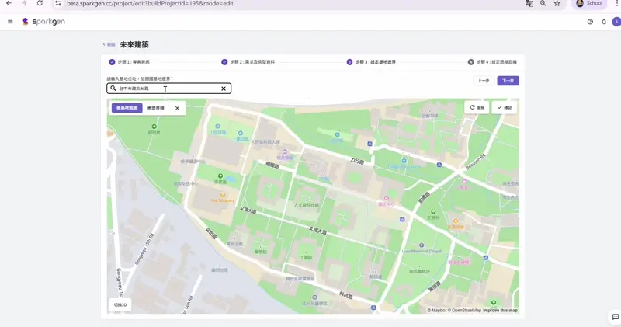Open the notifications bell
Viewport: 621px width, 327px height.
click(604, 22)
